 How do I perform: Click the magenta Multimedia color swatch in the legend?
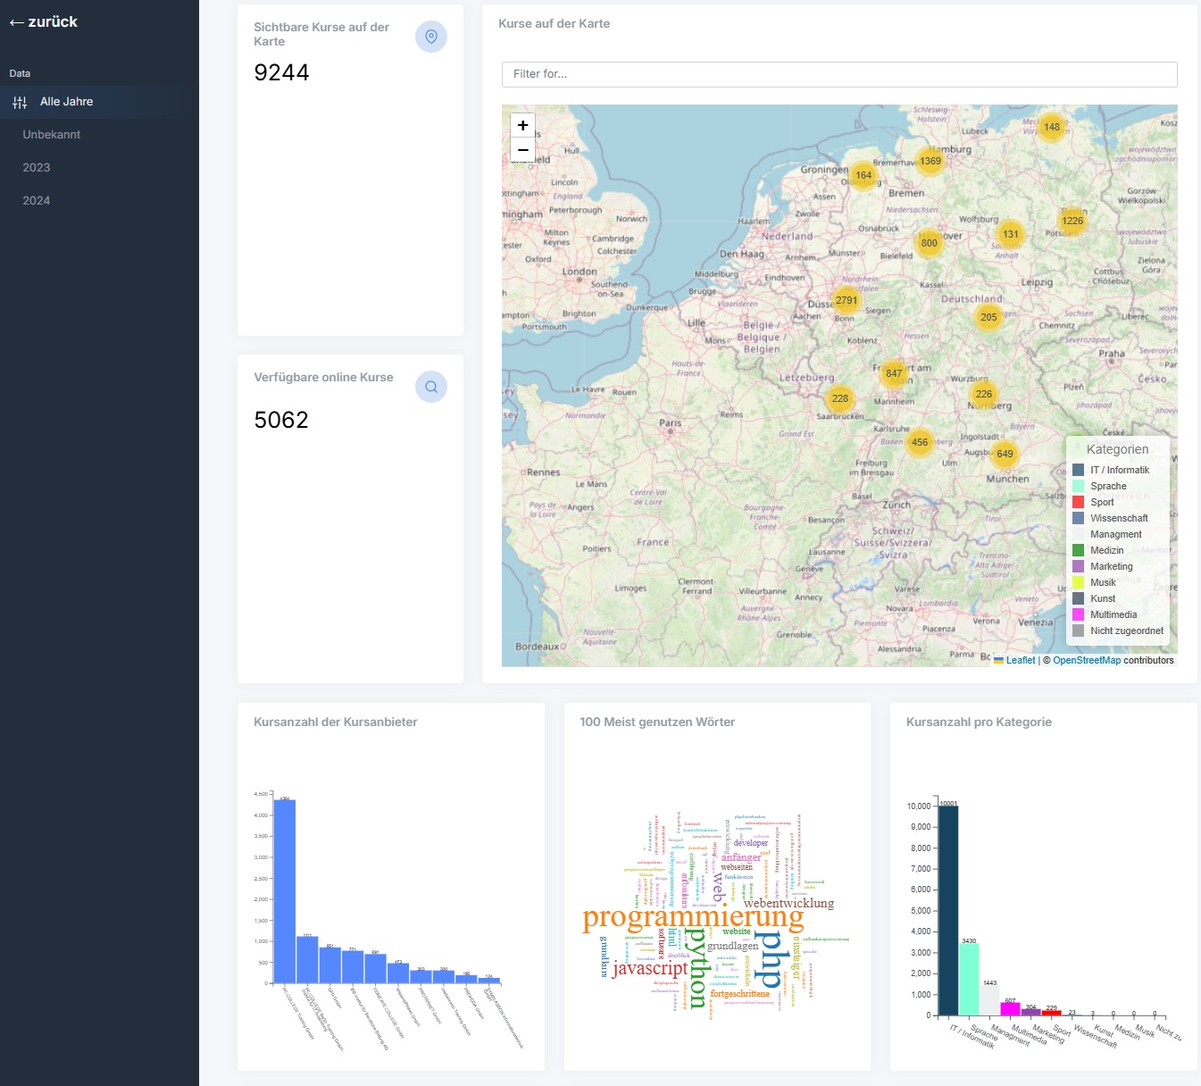(1078, 614)
